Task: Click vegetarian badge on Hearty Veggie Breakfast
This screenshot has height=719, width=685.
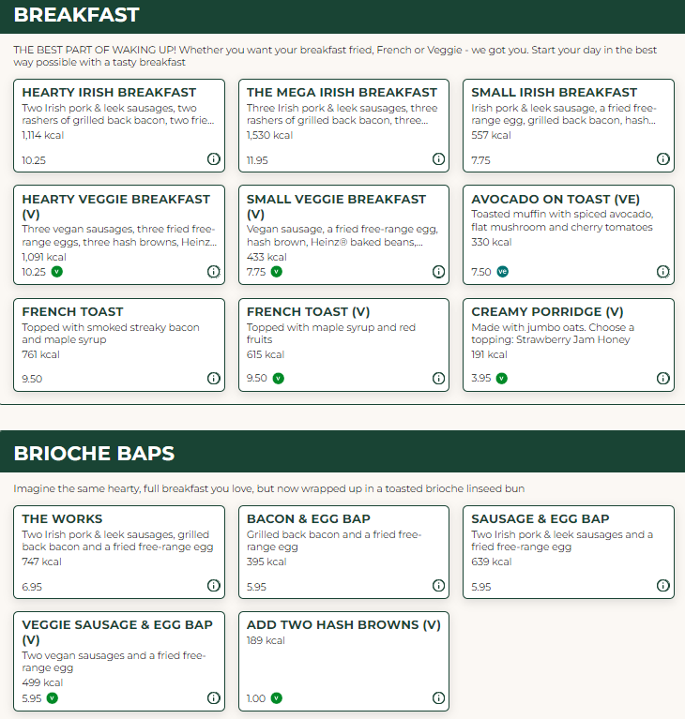Action: coord(56,272)
